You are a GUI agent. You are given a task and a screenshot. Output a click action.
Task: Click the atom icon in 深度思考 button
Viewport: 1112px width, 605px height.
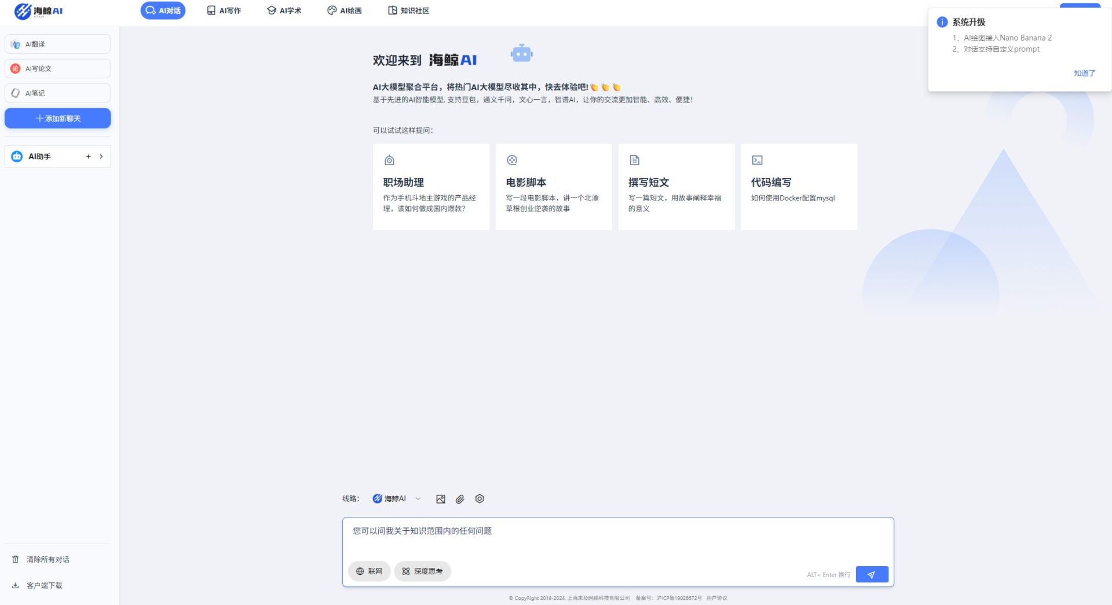(406, 571)
